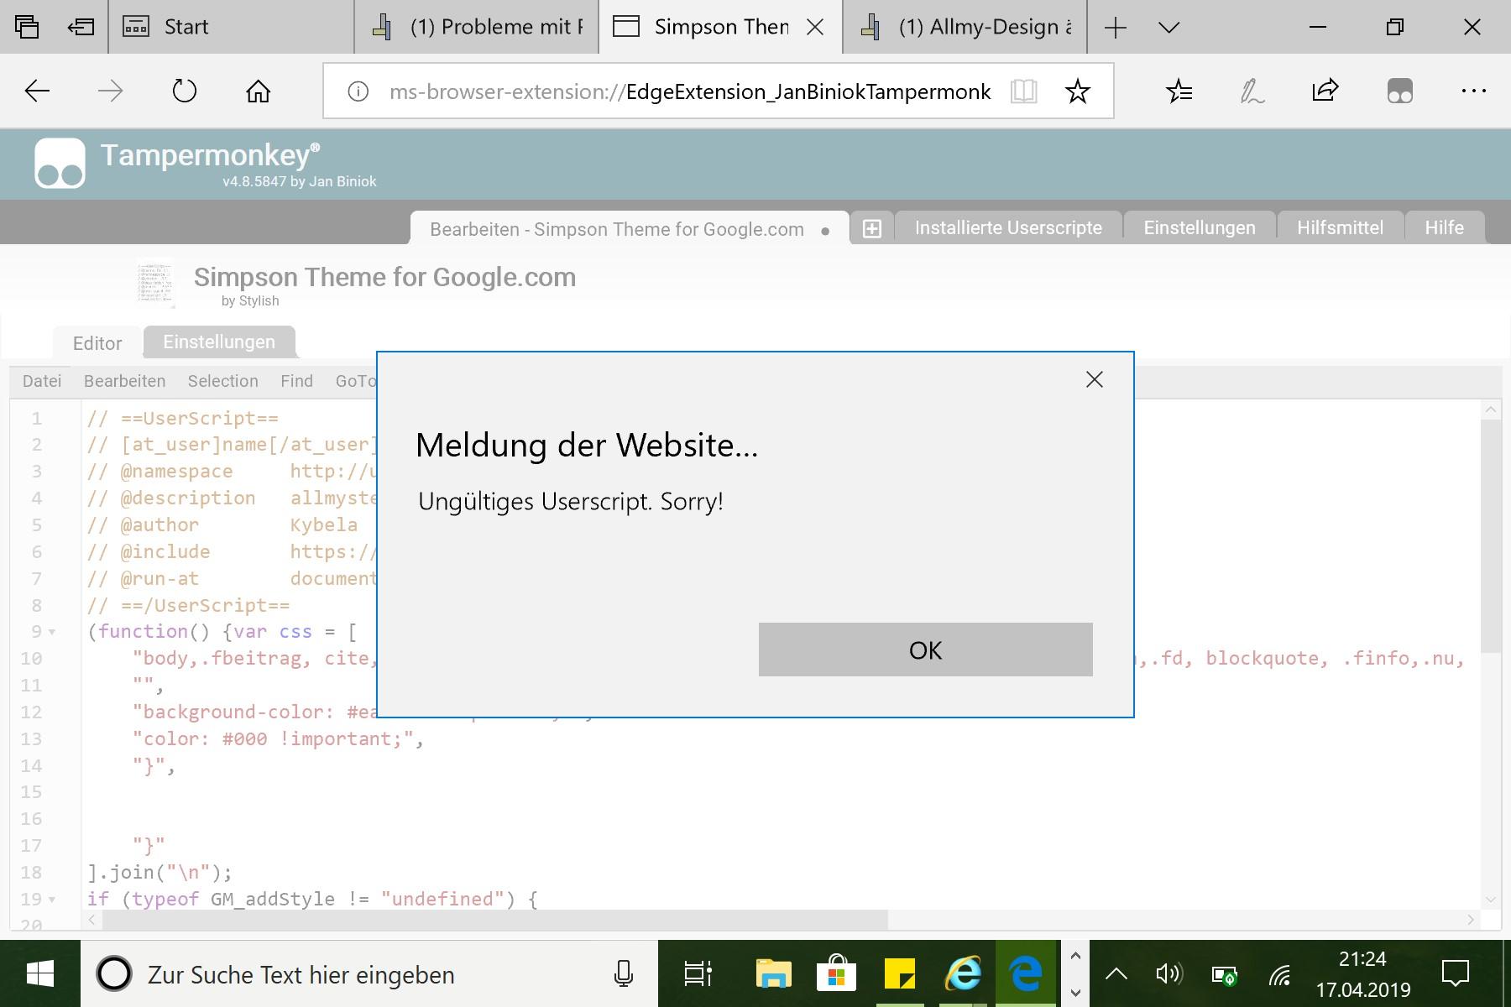Switch to the Editor sub-tab

pyautogui.click(x=97, y=342)
